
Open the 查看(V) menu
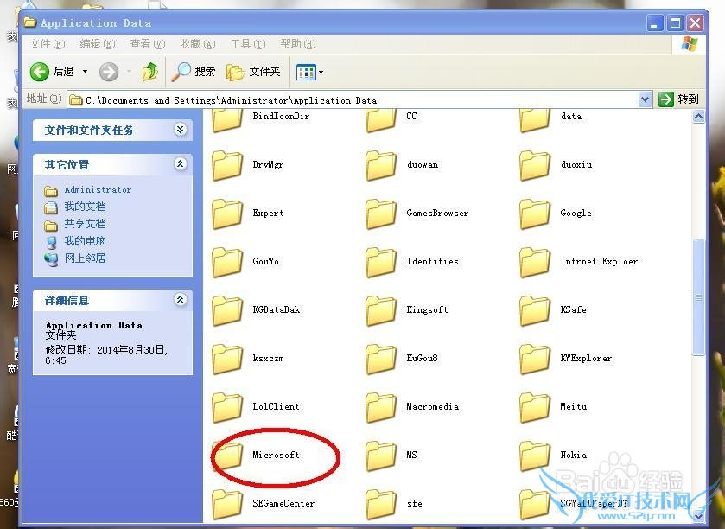tap(147, 44)
